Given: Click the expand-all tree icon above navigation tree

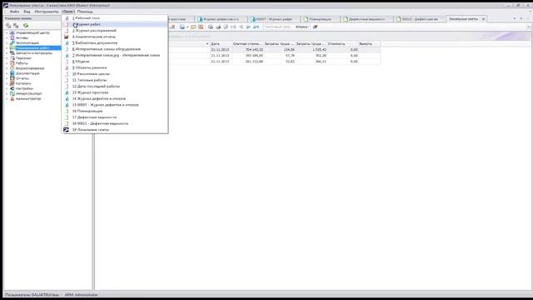Looking at the screenshot, I should pos(8,26).
